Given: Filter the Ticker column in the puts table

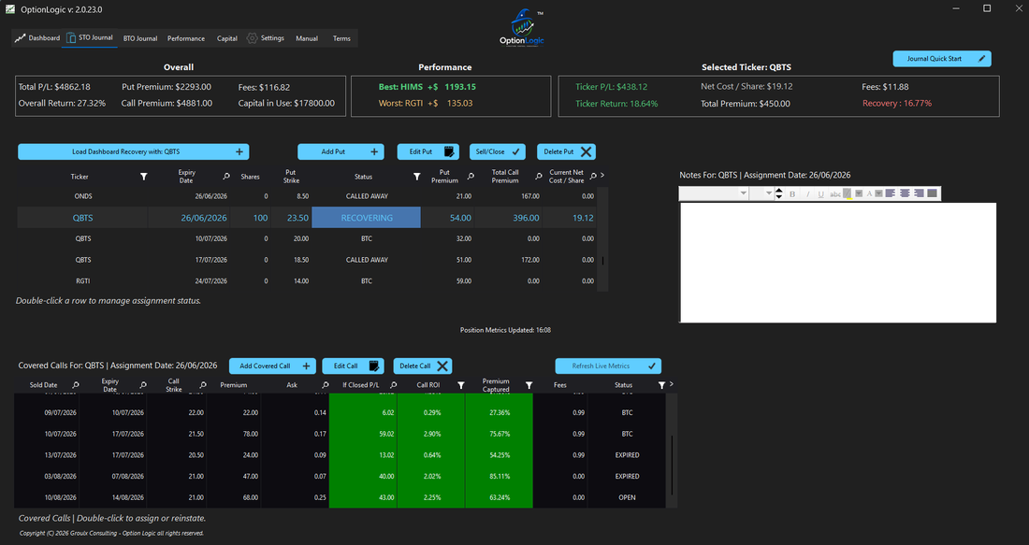Looking at the screenshot, I should pyautogui.click(x=144, y=177).
